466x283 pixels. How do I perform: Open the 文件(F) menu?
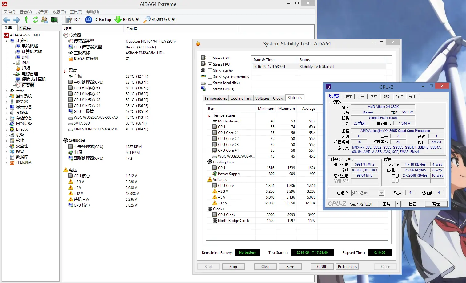[10, 12]
